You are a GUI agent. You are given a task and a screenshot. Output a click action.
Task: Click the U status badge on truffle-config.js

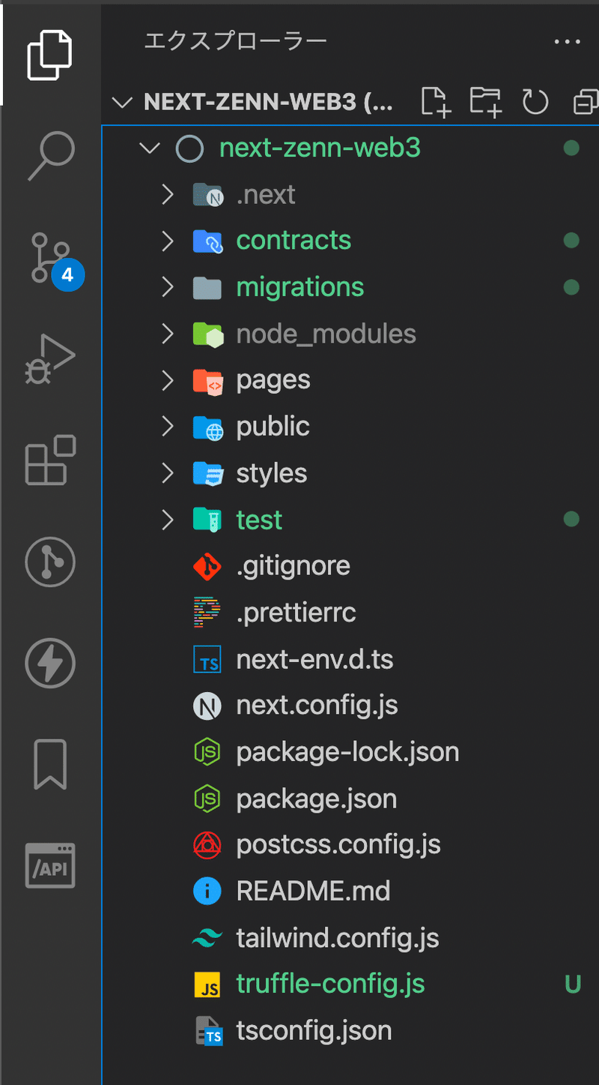click(573, 985)
